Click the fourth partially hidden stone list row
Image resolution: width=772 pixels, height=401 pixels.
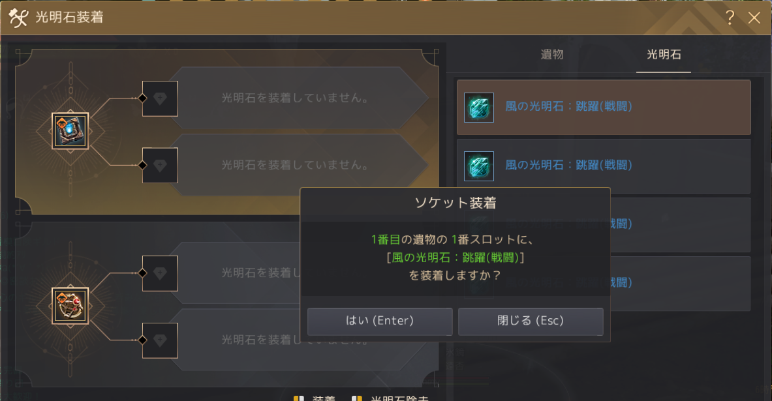681,284
